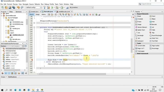Open the empty filter dropdown in Navigator
This screenshot has width=164, height=92.
[19, 46]
